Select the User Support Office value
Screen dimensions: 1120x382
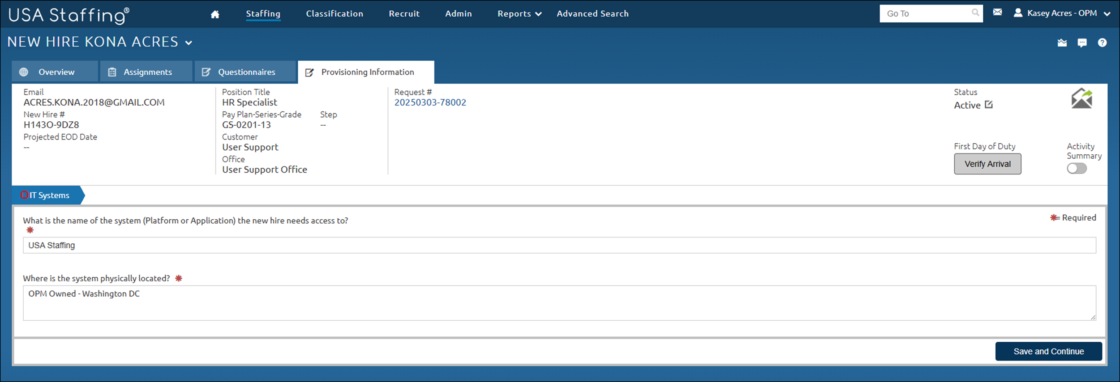point(265,170)
